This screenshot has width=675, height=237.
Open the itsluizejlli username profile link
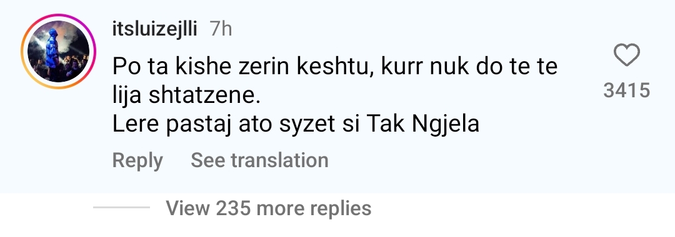154,29
